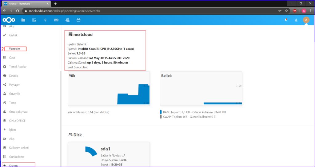
Task: Open the user avatar menu labeled A
Action: click(306, 20)
